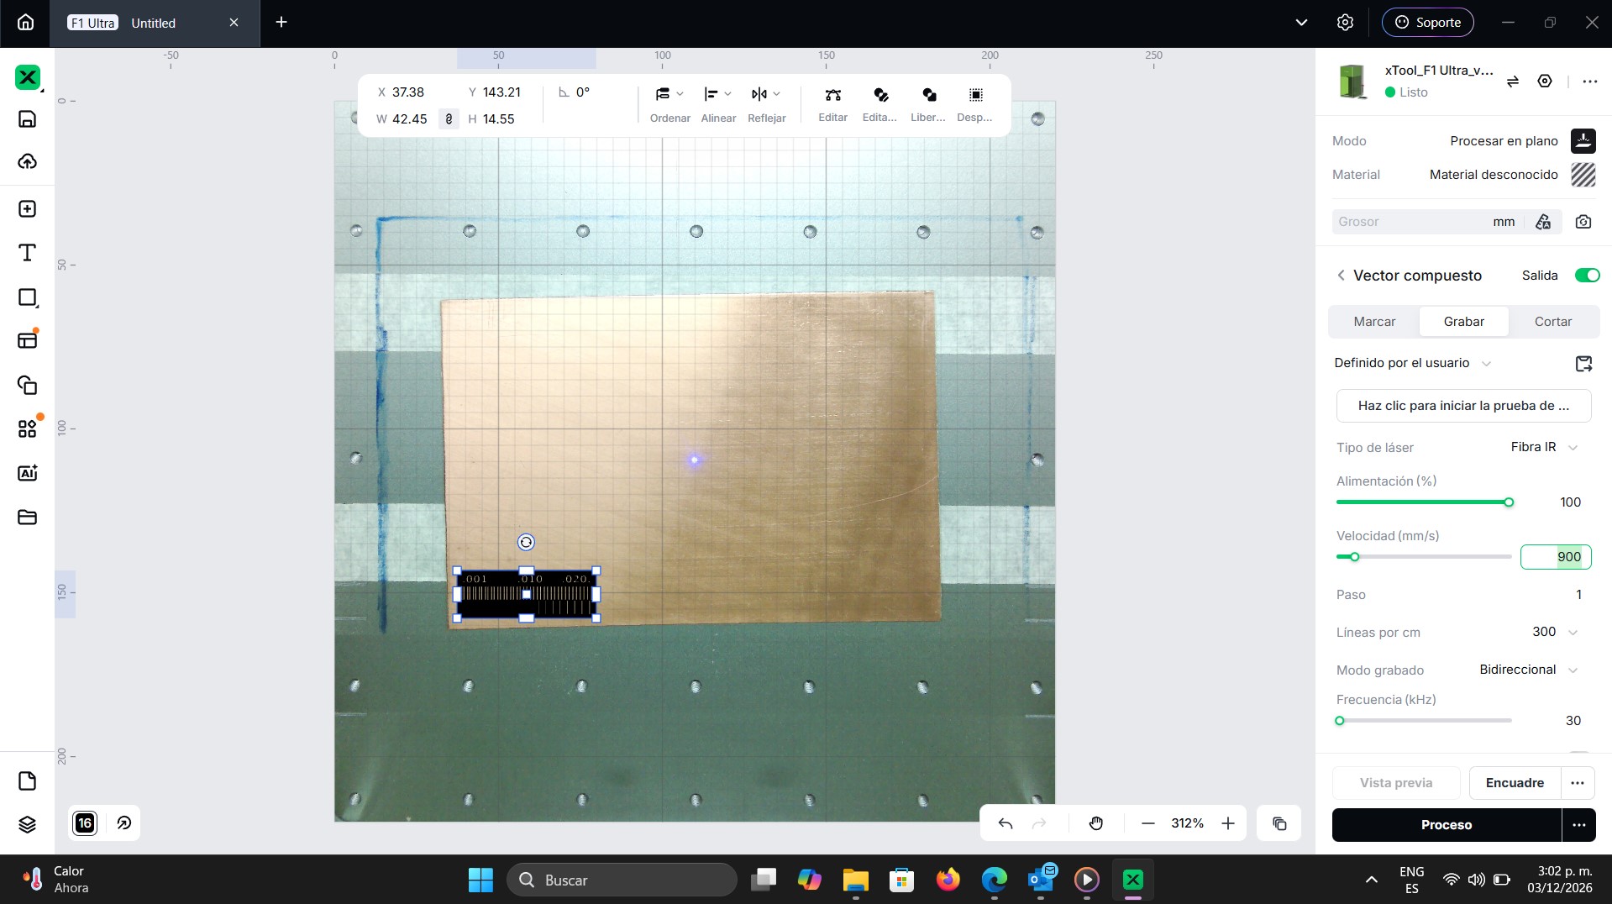Click the rotation handle above selected object

point(526,543)
